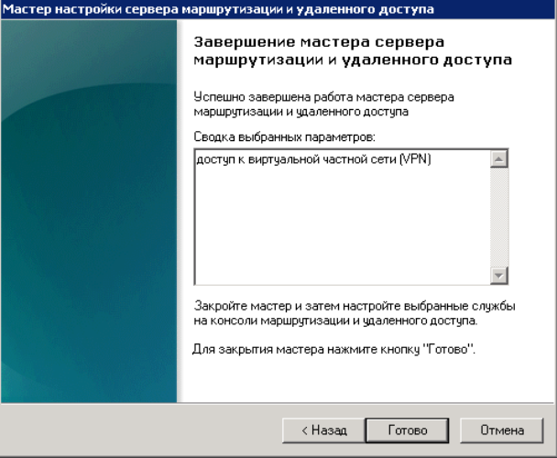557x458 pixels.
Task: Click the blank white area right of the summary box
Action: (531, 220)
